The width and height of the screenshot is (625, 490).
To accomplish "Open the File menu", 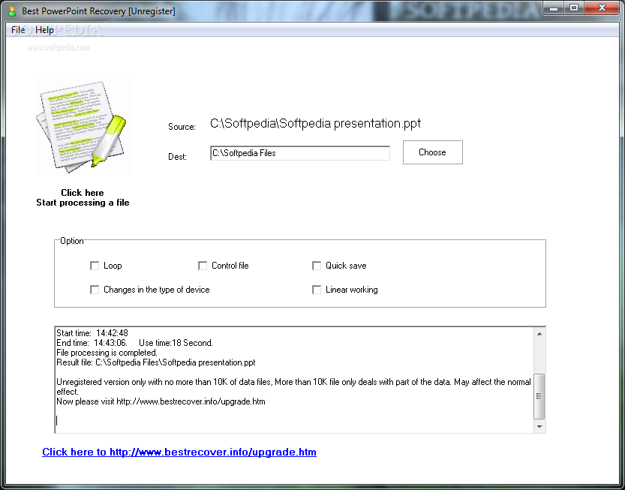I will (18, 30).
